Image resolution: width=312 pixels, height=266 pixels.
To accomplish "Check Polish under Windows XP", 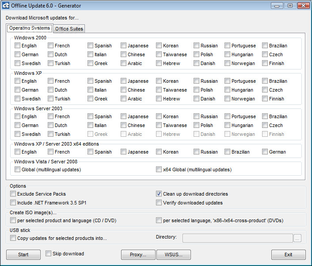I will pos(196,90).
